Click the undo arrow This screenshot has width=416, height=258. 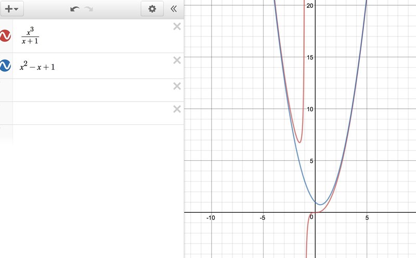[x=75, y=9]
